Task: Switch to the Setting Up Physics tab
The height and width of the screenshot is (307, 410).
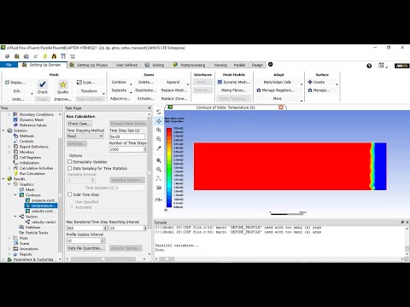Action: 89,65
